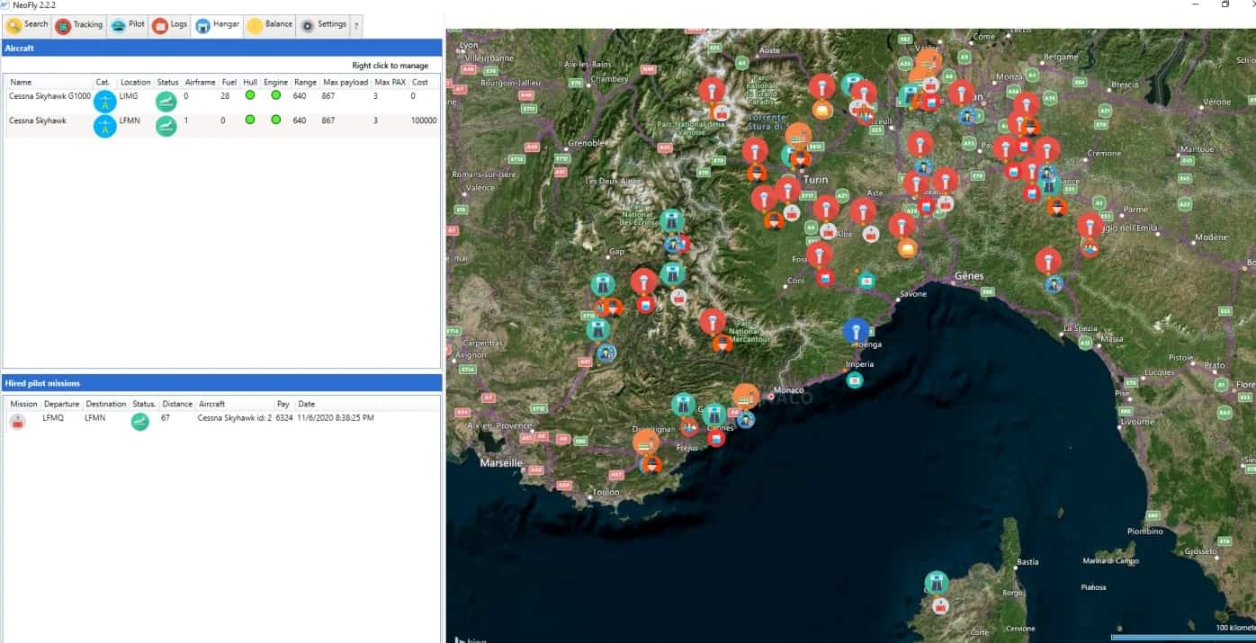Click the status icon for aircraft at LFMN

tap(166, 126)
